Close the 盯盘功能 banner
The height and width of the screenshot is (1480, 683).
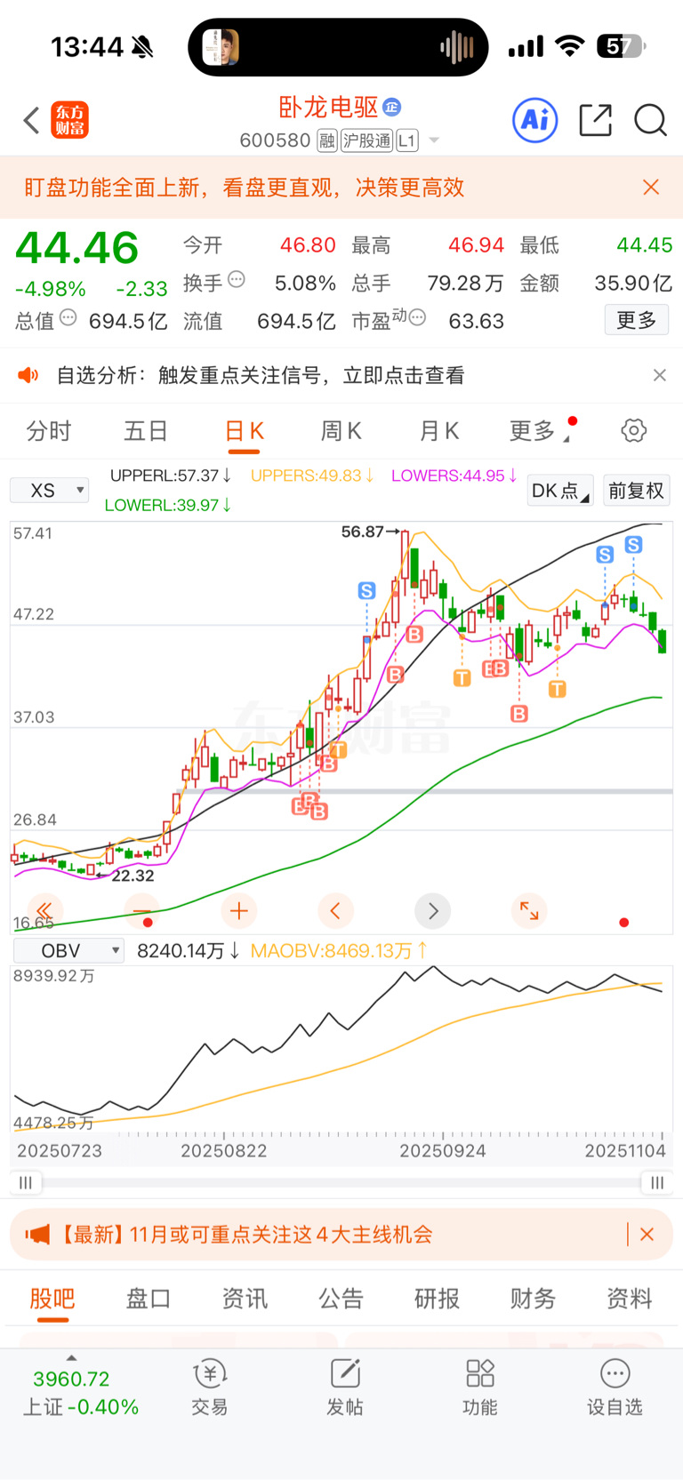(651, 187)
